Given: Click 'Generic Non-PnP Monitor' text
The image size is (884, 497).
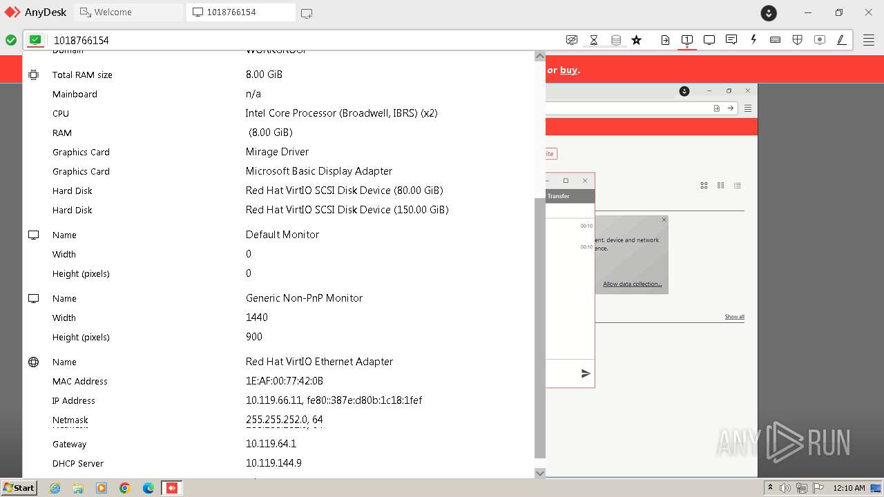Looking at the screenshot, I should tap(304, 298).
